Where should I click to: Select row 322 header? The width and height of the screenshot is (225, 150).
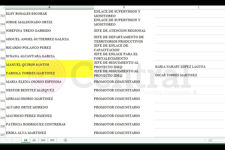[2, 90]
